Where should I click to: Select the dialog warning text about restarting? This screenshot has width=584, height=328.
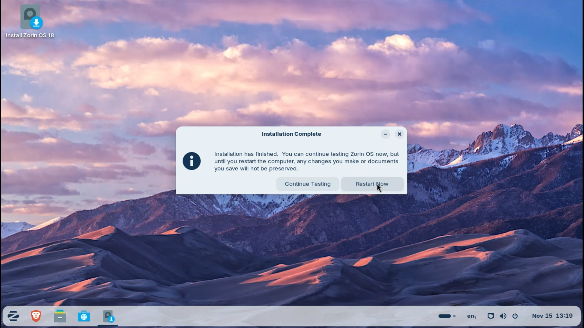point(306,161)
